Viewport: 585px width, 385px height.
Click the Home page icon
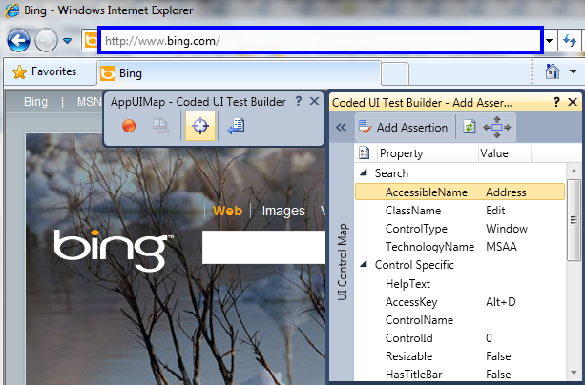tap(553, 71)
